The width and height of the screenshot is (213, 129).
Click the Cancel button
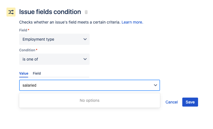coord(172,102)
